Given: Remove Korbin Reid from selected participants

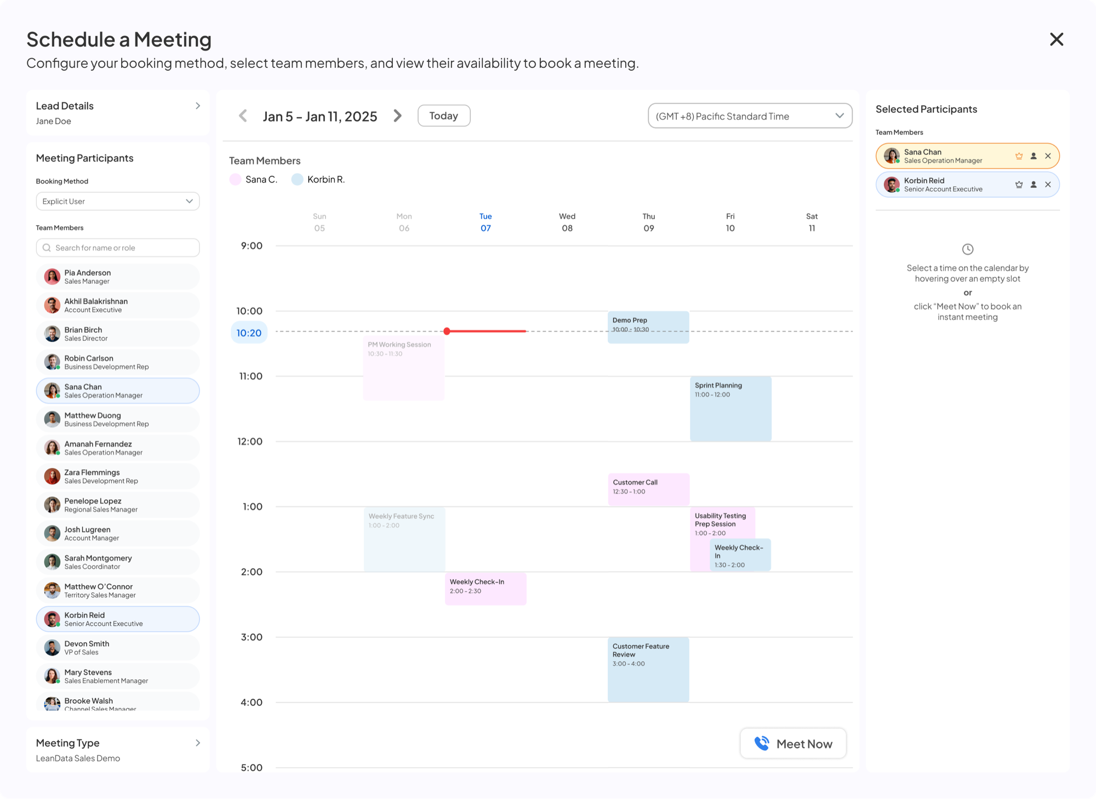Looking at the screenshot, I should click(x=1048, y=185).
